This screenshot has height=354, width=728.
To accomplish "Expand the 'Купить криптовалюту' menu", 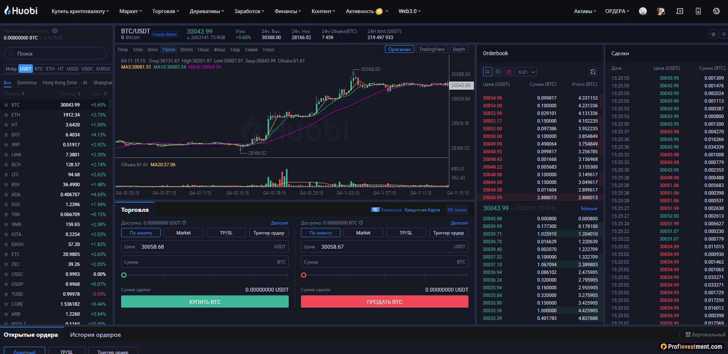I will 80,11.
